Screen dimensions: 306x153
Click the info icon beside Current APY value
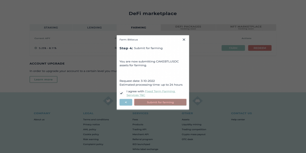click(36, 48)
